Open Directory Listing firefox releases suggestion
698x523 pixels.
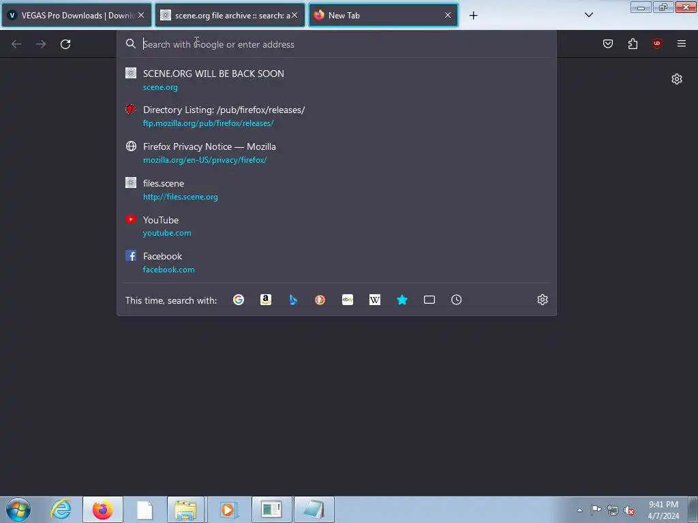(337, 116)
